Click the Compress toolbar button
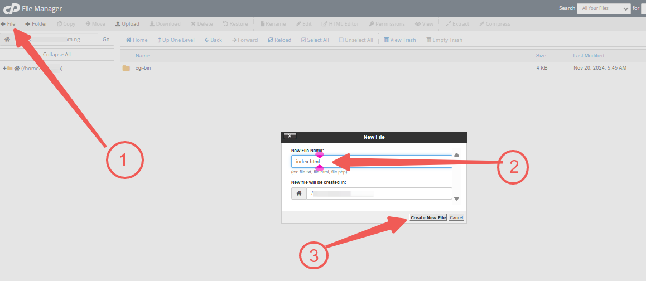 (495, 24)
